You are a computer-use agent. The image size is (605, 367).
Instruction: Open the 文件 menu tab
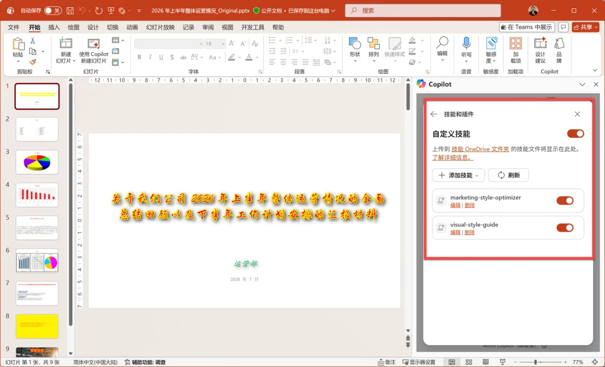pos(13,27)
